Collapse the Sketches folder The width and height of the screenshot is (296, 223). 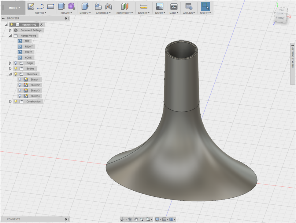[10, 74]
